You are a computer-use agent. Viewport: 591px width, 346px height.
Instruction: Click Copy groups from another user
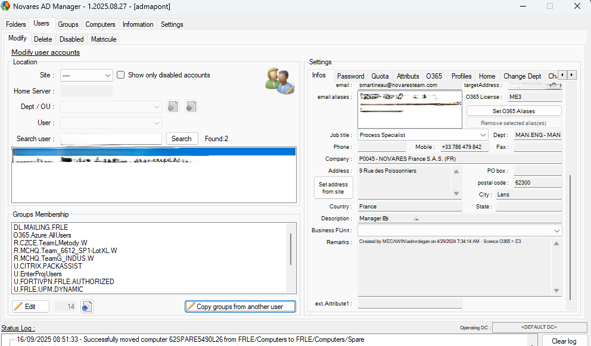[x=240, y=307]
